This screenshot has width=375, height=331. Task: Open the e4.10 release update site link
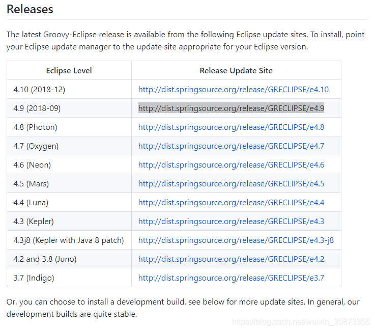[x=234, y=90]
